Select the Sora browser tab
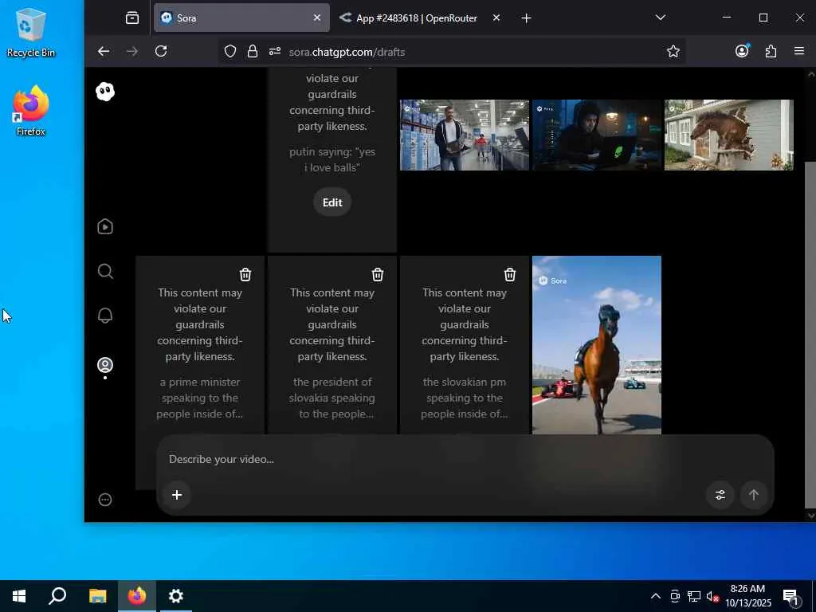 (231, 18)
